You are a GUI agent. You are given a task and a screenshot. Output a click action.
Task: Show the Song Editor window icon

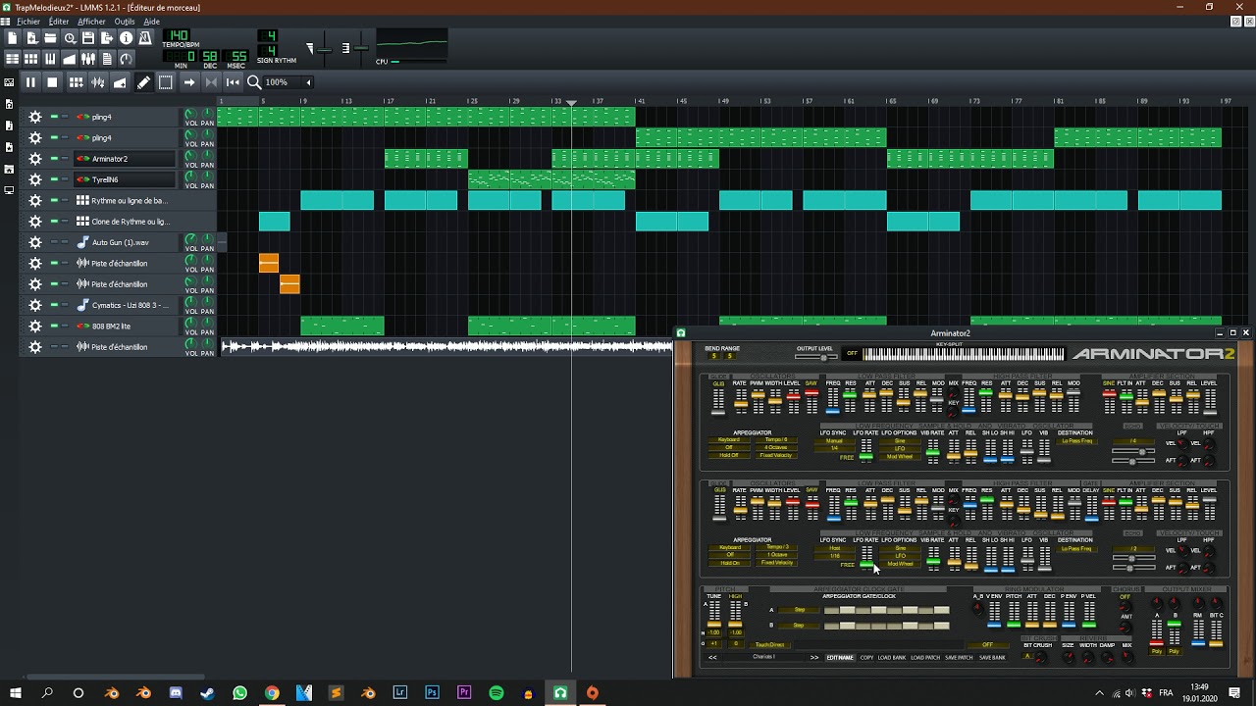13,59
